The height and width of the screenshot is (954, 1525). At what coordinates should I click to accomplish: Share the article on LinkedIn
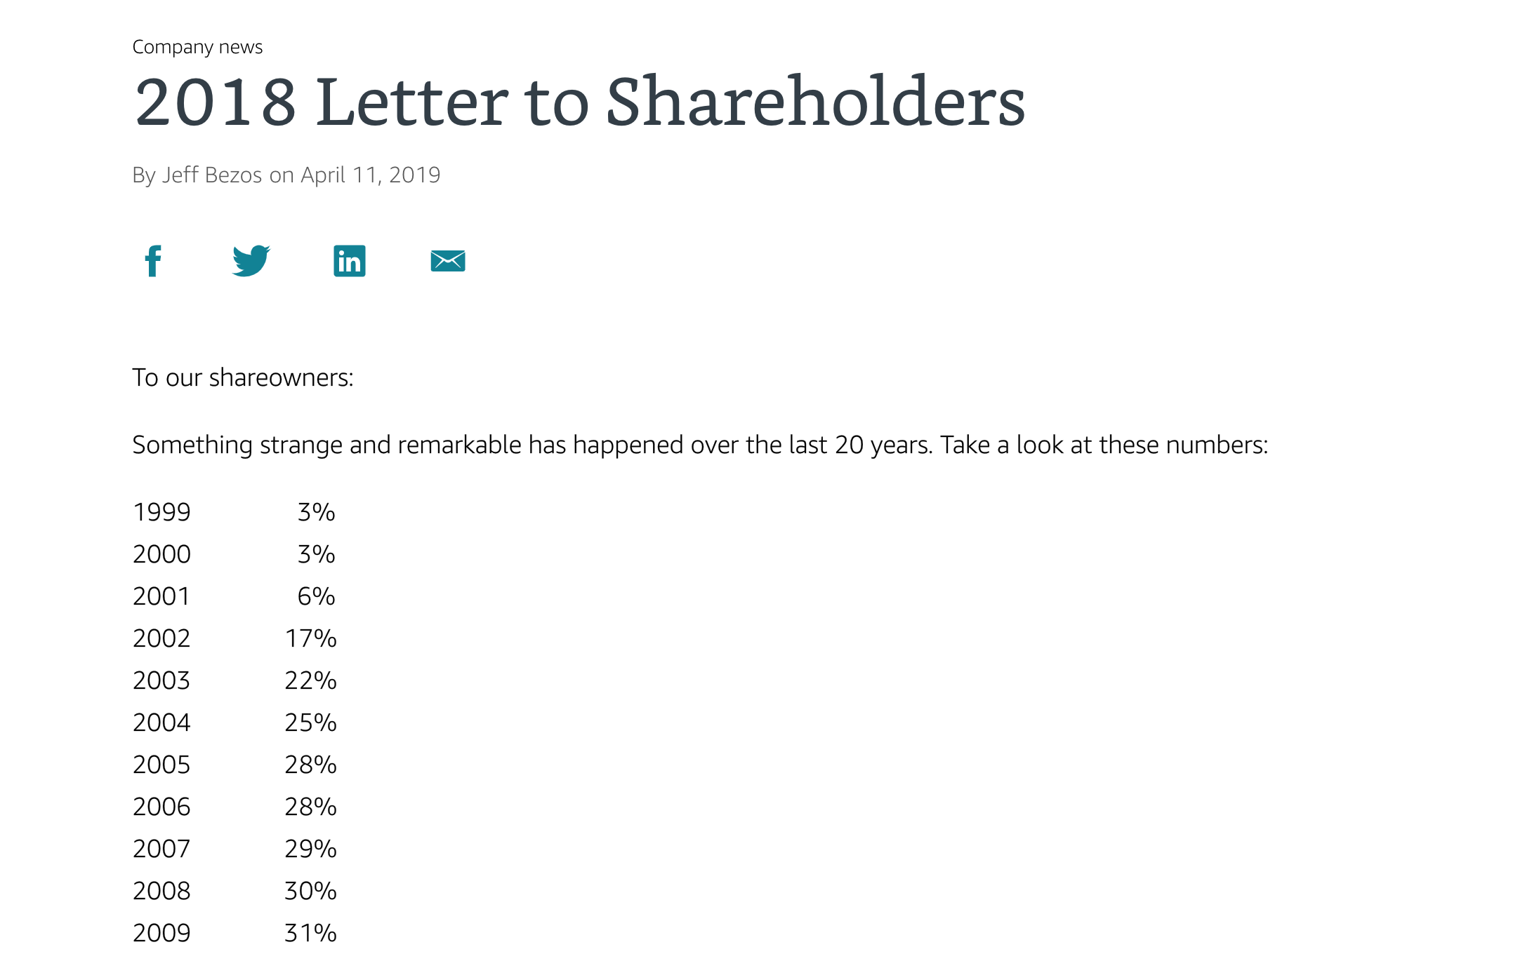click(x=350, y=261)
